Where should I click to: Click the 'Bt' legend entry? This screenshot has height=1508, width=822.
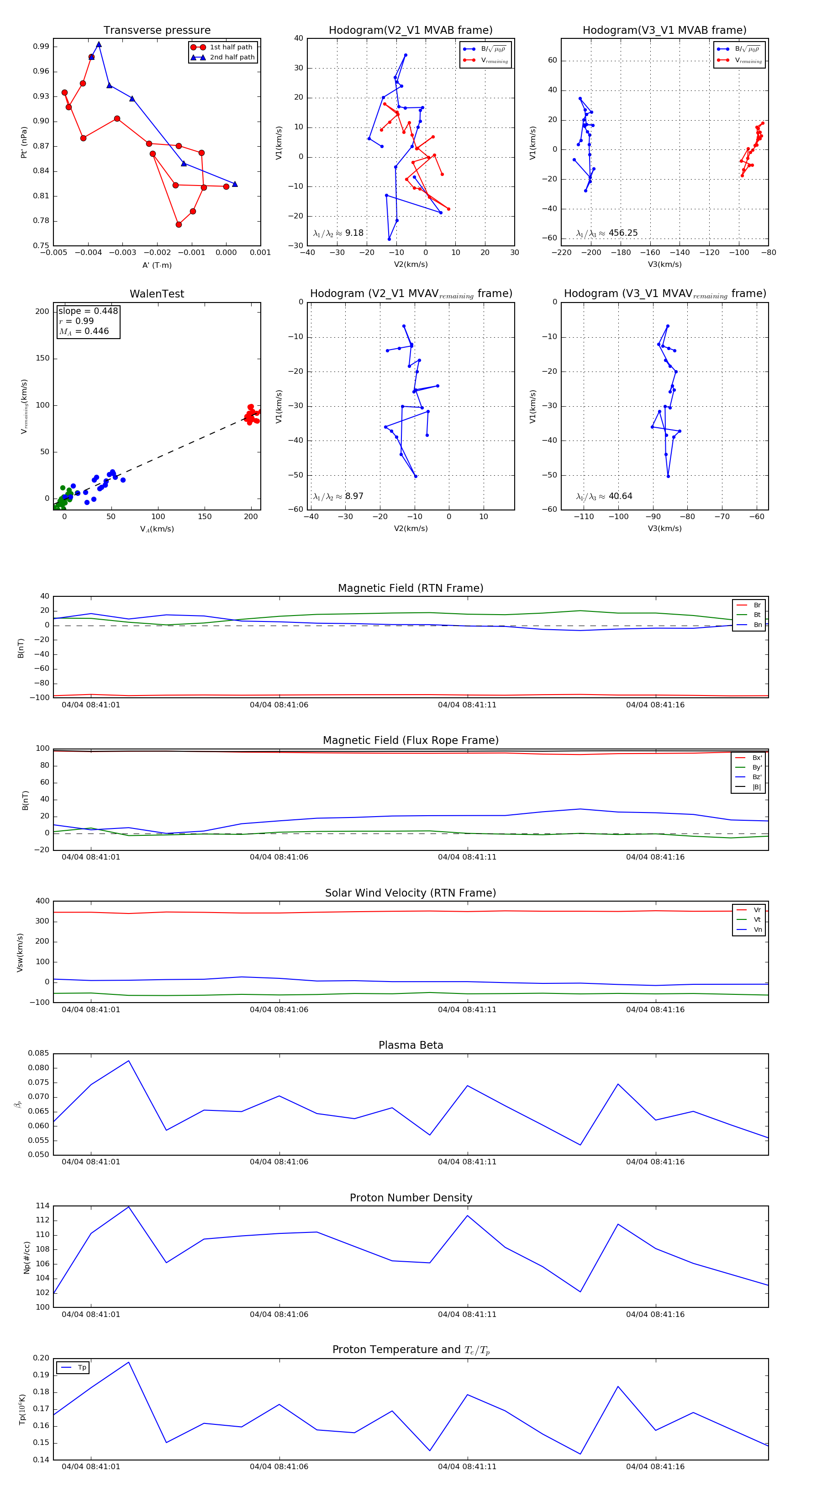point(749,615)
